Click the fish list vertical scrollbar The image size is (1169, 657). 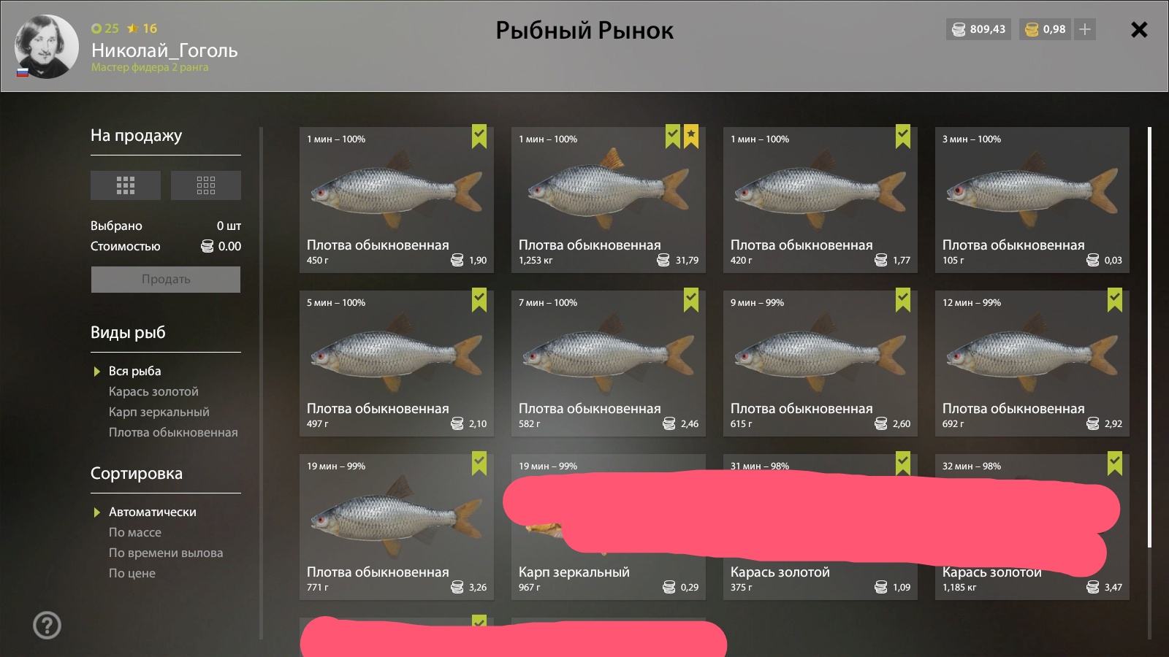(x=1149, y=337)
